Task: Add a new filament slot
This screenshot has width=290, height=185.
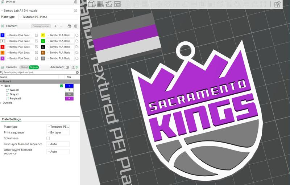Action: point(55,26)
